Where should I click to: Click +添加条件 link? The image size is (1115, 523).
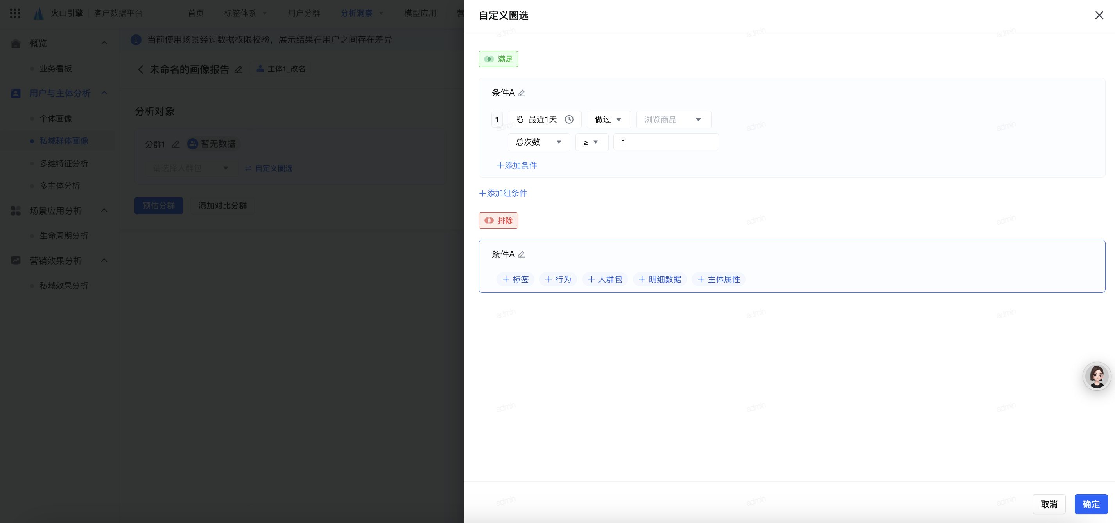click(517, 165)
